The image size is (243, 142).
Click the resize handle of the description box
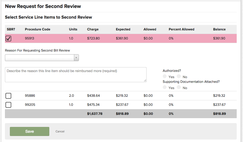pos(145,81)
